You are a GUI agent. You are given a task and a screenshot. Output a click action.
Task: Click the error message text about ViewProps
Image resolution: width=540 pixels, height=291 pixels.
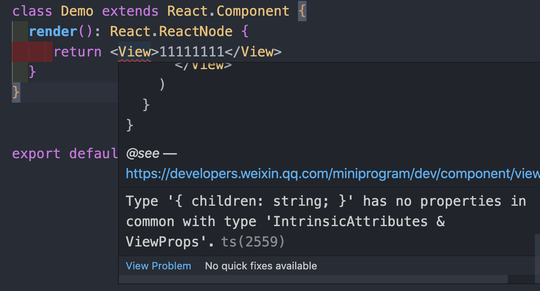326,221
